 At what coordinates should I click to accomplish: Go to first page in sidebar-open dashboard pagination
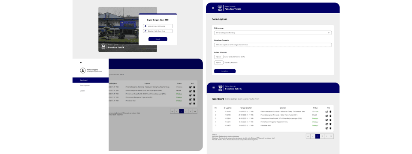coord(173,111)
